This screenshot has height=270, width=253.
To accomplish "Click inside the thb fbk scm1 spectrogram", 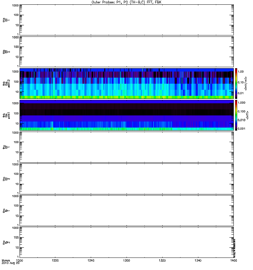I will click(126, 115).
